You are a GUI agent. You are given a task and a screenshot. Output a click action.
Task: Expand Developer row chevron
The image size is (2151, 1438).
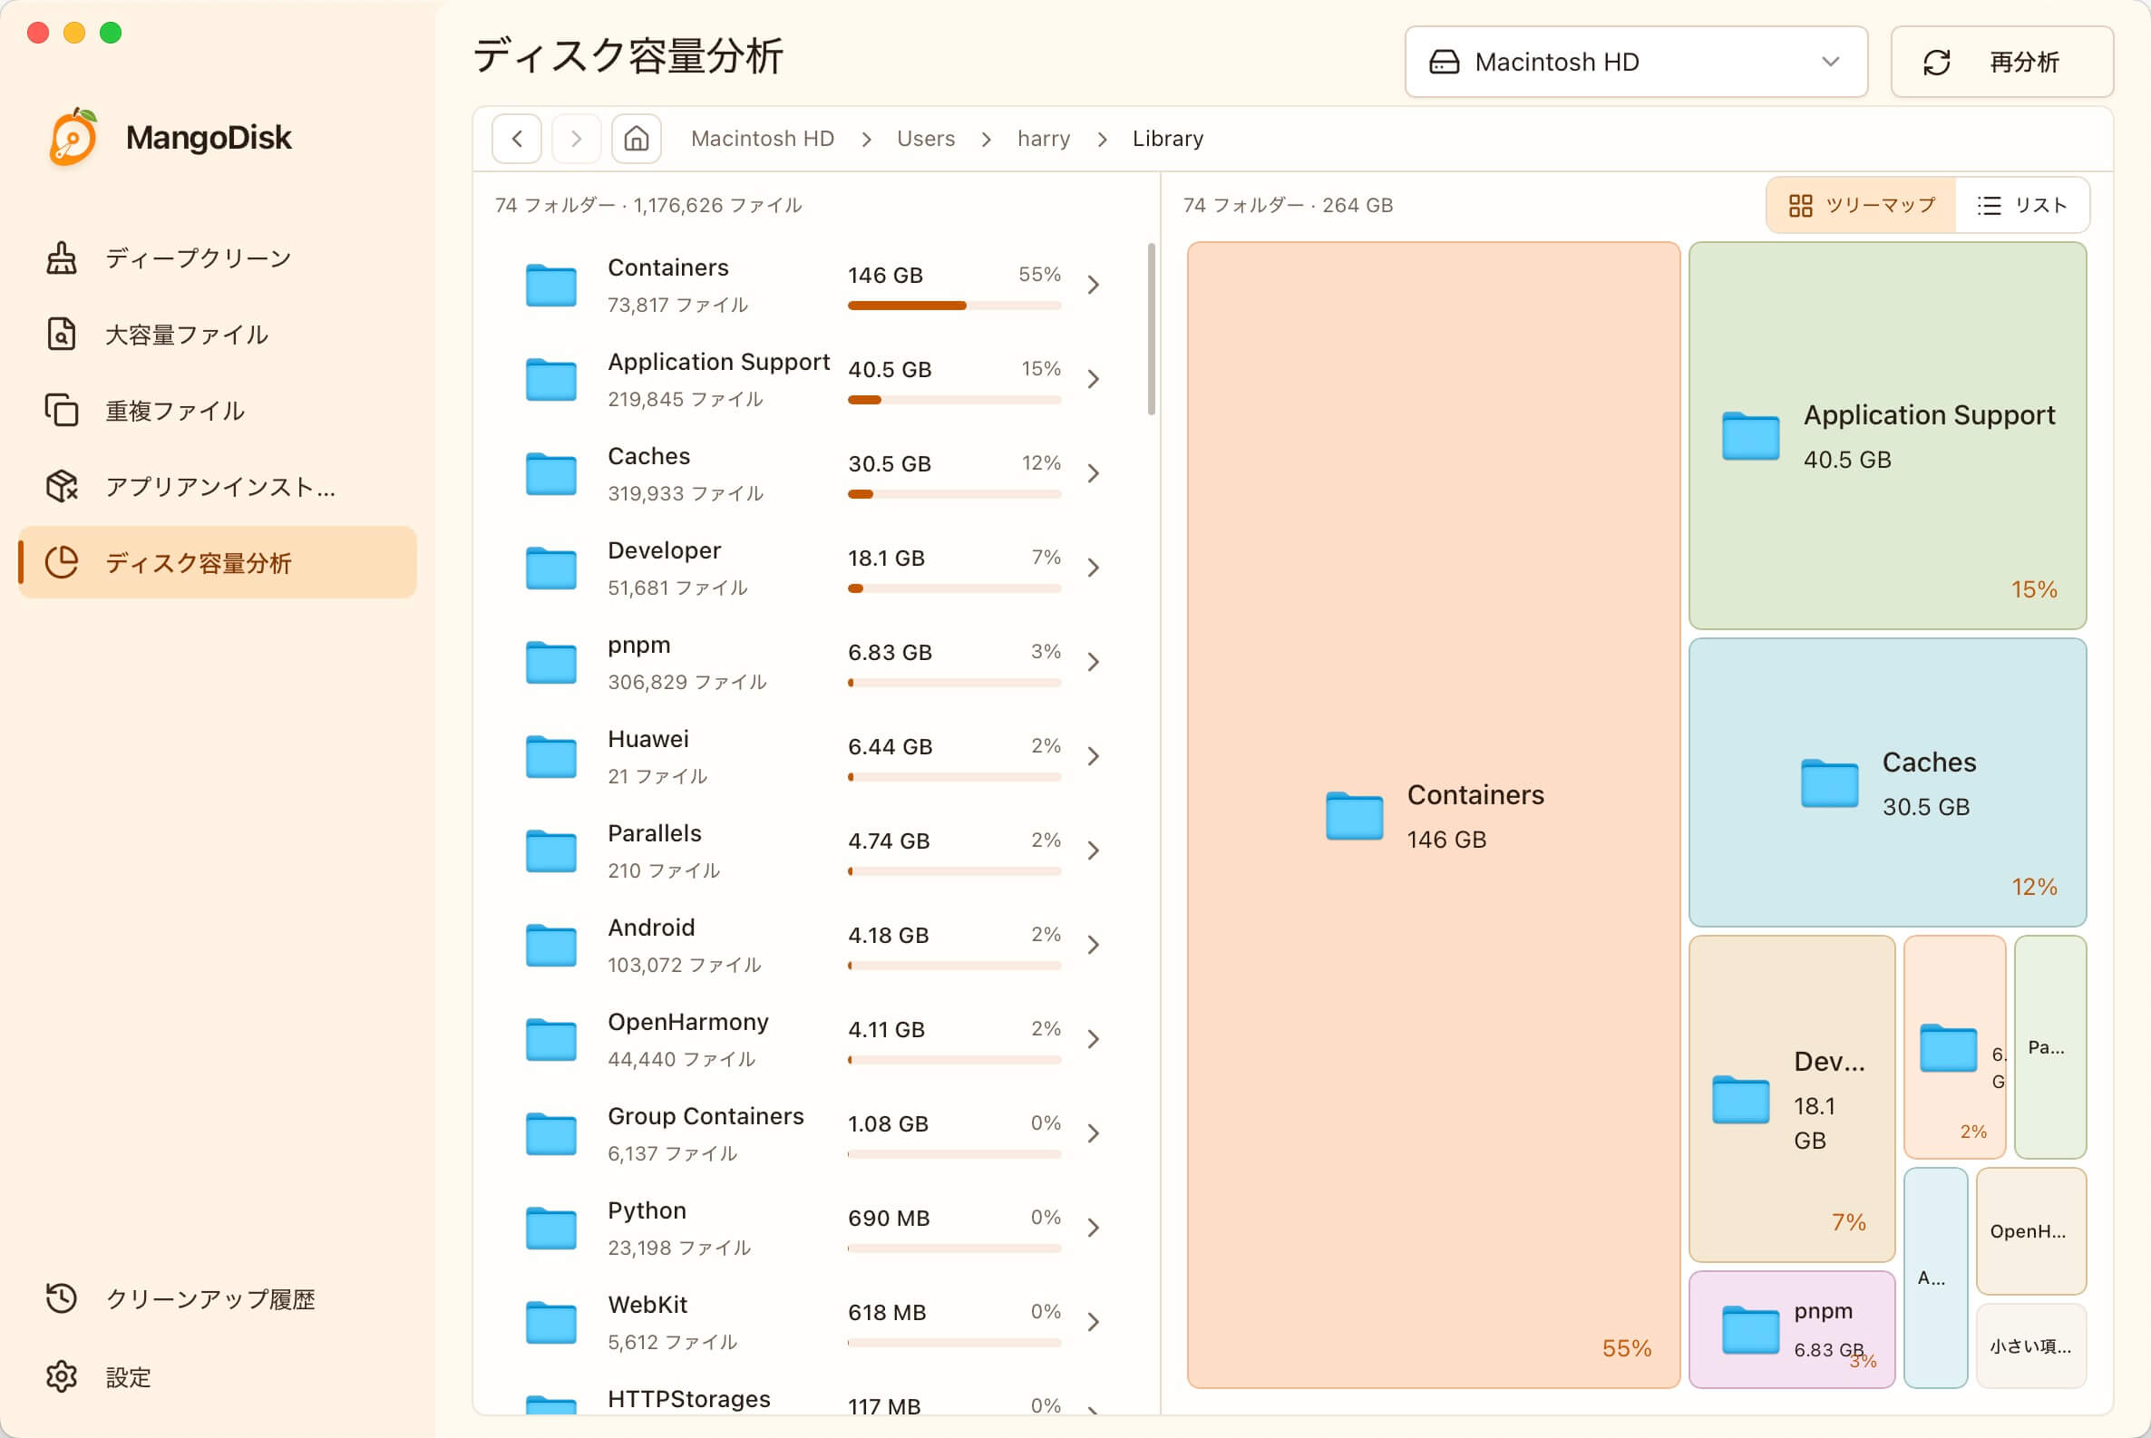pos(1093,568)
